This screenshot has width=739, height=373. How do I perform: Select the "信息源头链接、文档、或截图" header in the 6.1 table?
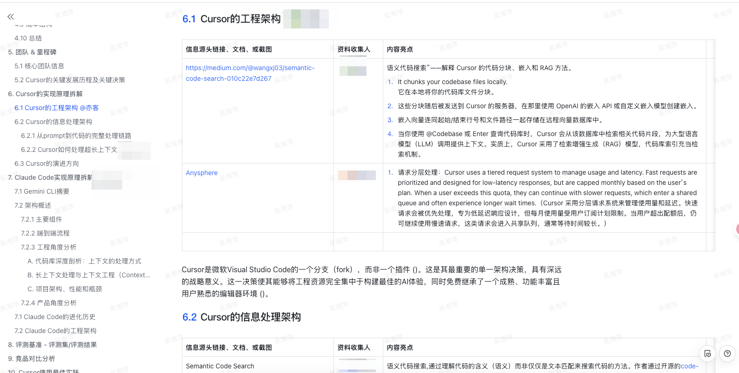[229, 49]
